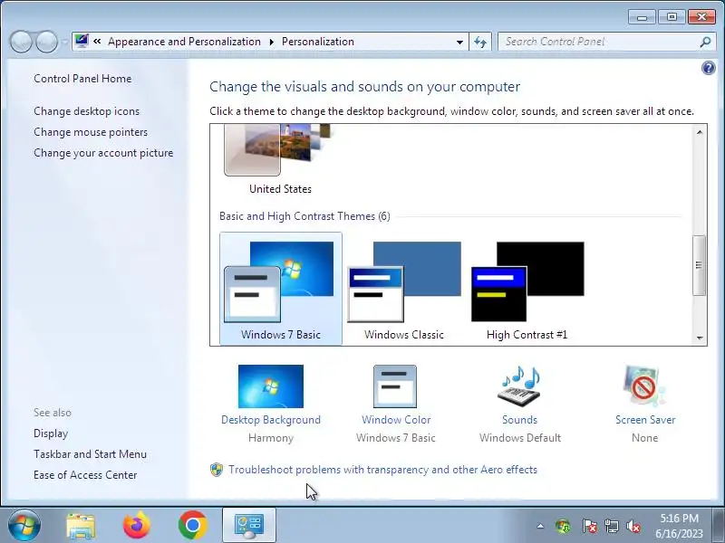Viewport: 725px width, 543px height.
Task: Open the Screen Saver icon
Action: coord(644,386)
